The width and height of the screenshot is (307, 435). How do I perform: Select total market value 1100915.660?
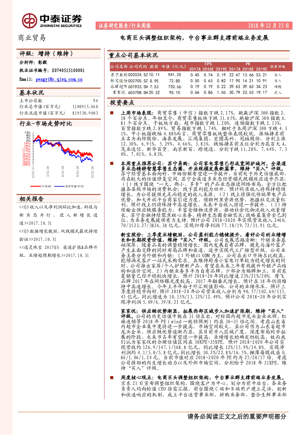(x=85, y=107)
